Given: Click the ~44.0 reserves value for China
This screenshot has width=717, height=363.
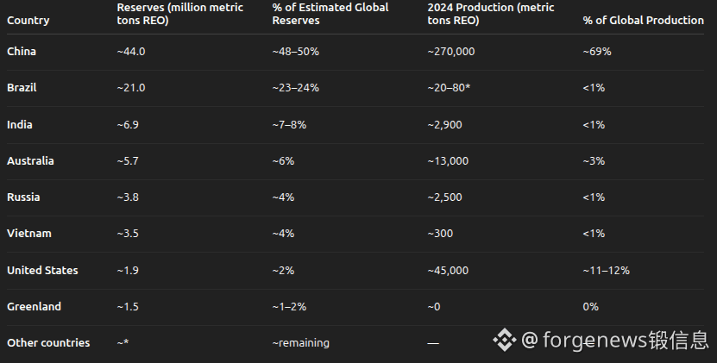Looking at the screenshot, I should 130,52.
